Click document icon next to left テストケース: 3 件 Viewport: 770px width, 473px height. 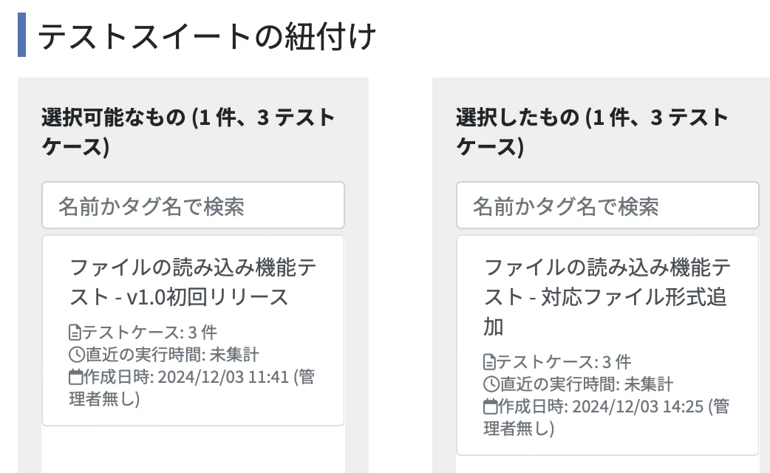(75, 333)
